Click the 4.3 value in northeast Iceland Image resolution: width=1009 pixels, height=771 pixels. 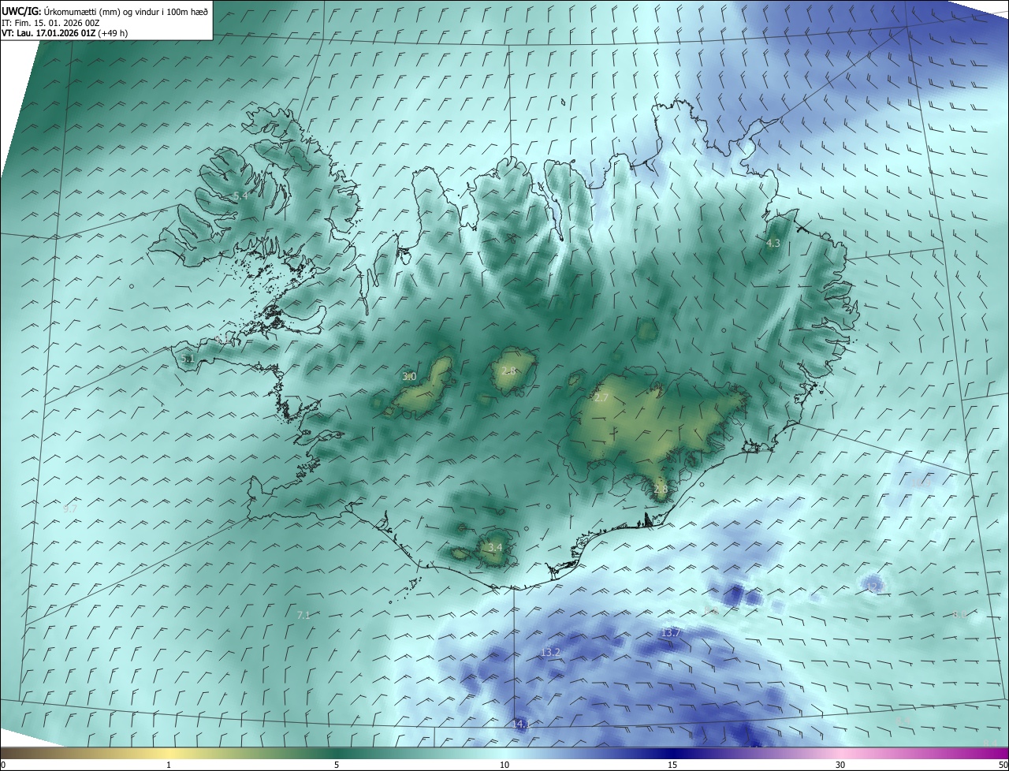tap(773, 244)
